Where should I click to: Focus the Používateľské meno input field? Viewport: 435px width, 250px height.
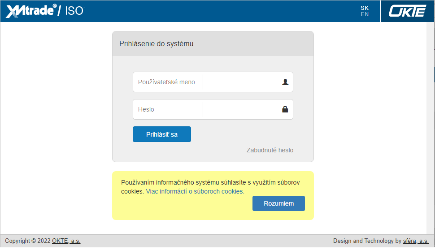click(x=213, y=82)
